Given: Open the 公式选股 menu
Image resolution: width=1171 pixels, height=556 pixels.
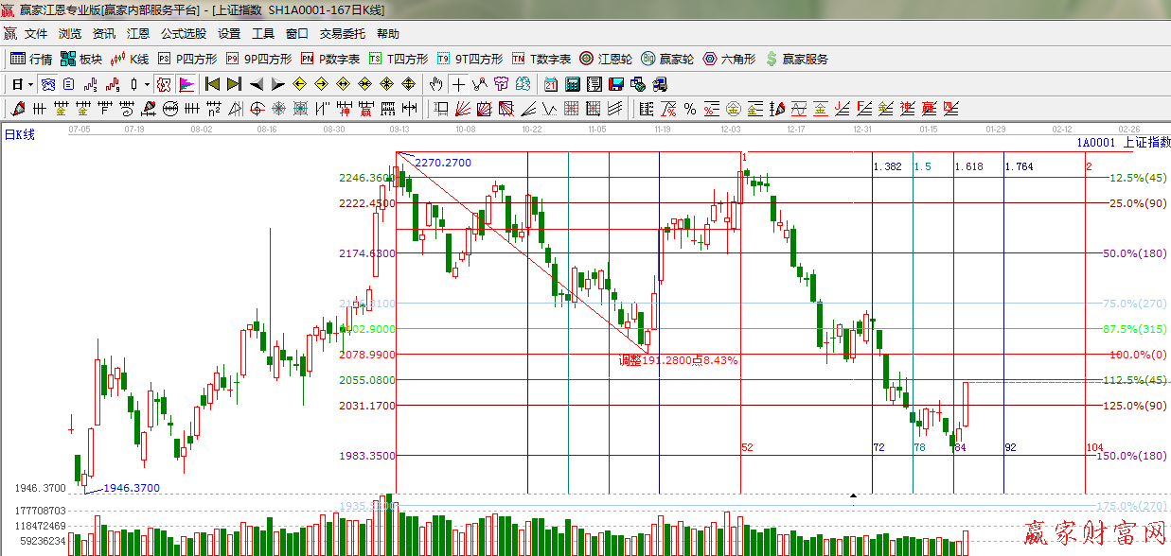Looking at the screenshot, I should click(x=183, y=33).
